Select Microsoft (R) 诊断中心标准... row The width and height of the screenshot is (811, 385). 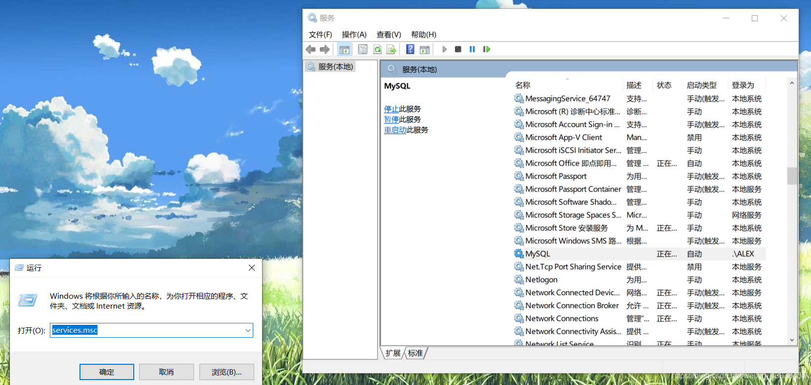tap(639, 111)
